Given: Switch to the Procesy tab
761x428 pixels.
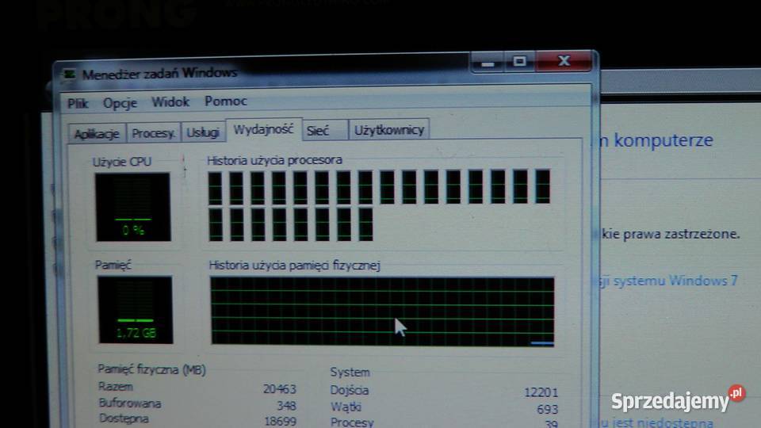Looking at the screenshot, I should (x=153, y=132).
